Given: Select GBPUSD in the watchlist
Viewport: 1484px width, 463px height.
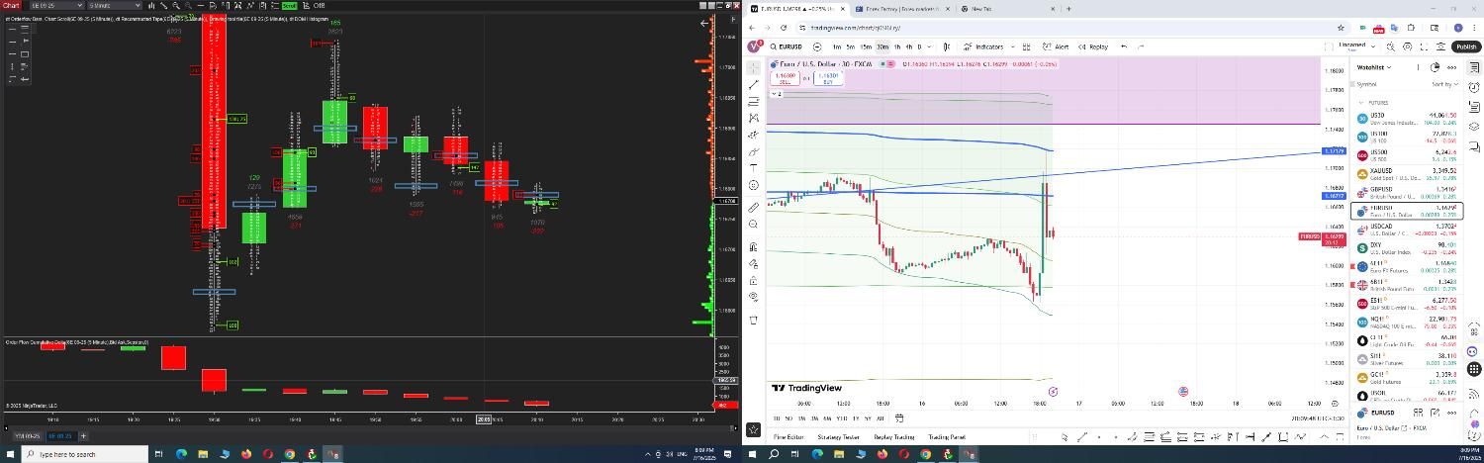Looking at the screenshot, I should coord(1408,191).
